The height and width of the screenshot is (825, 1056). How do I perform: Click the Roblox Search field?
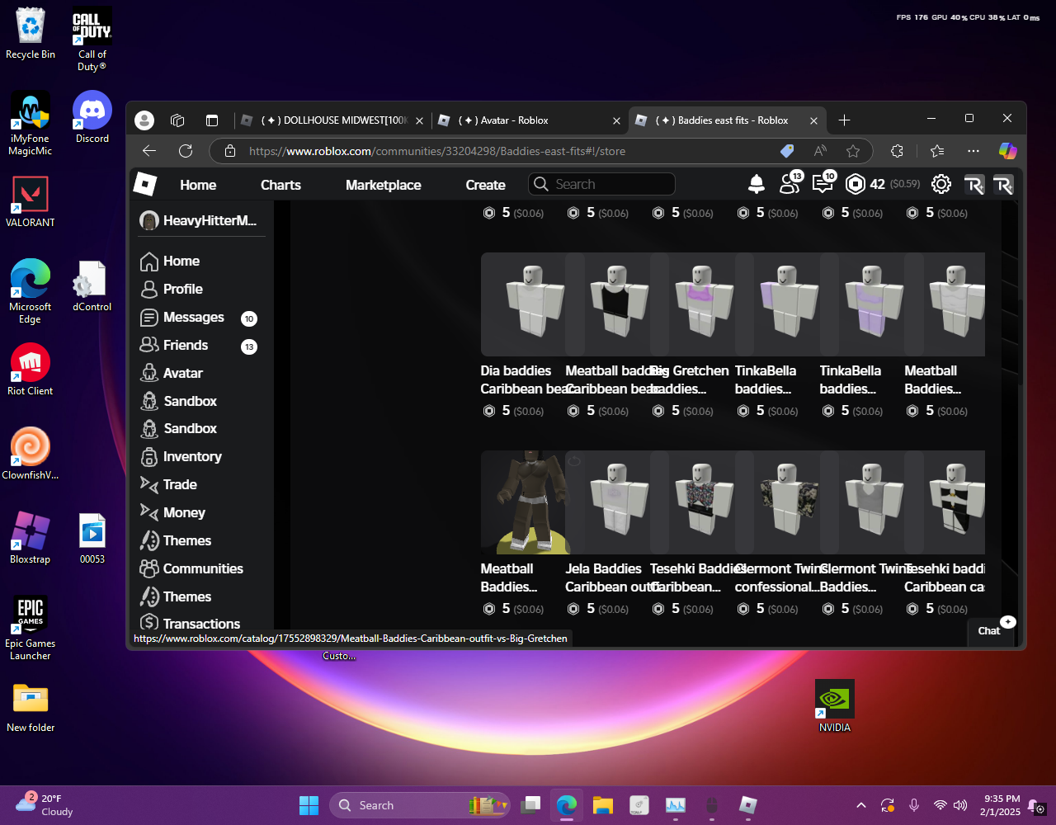click(602, 184)
